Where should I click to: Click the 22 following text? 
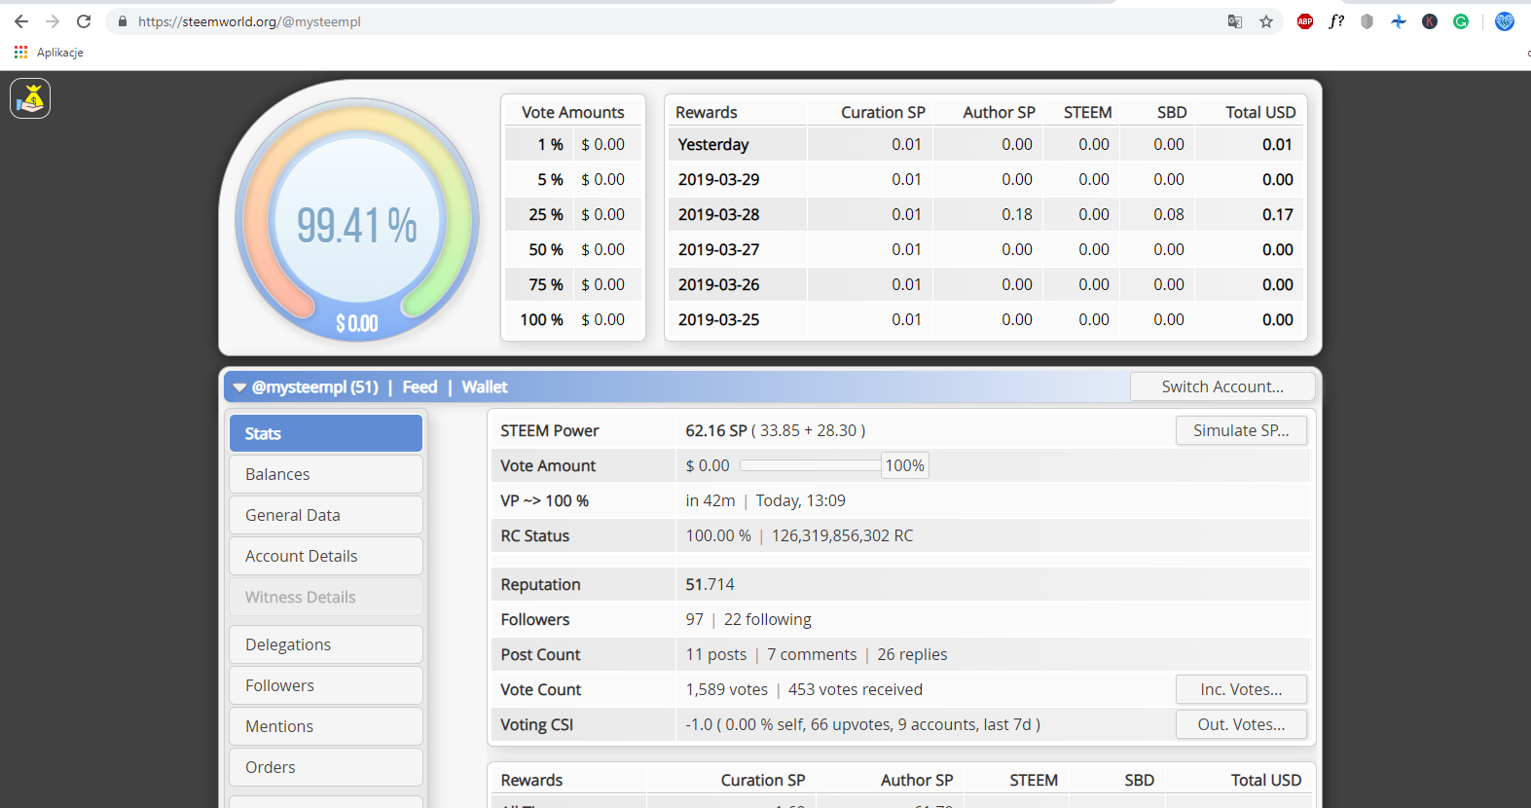click(x=767, y=619)
